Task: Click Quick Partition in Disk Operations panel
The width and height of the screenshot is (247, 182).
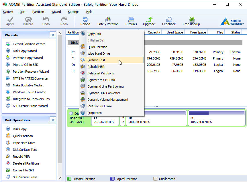Action: click(x=23, y=136)
